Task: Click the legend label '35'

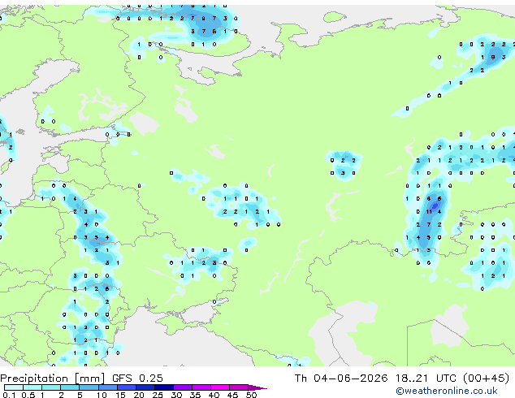Action: click(195, 395)
